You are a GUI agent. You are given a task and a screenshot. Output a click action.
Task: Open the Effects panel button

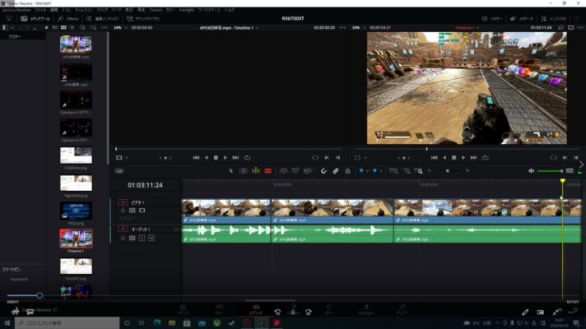(x=68, y=18)
